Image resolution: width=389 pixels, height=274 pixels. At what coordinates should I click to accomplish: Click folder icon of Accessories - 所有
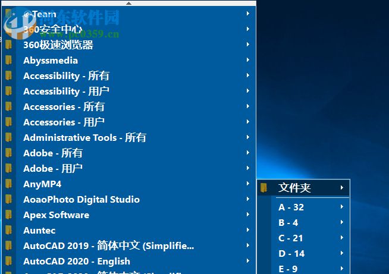[x=8, y=106]
